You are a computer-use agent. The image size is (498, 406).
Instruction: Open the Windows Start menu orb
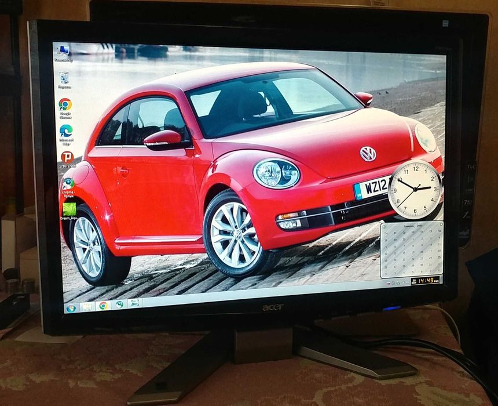tap(71, 308)
